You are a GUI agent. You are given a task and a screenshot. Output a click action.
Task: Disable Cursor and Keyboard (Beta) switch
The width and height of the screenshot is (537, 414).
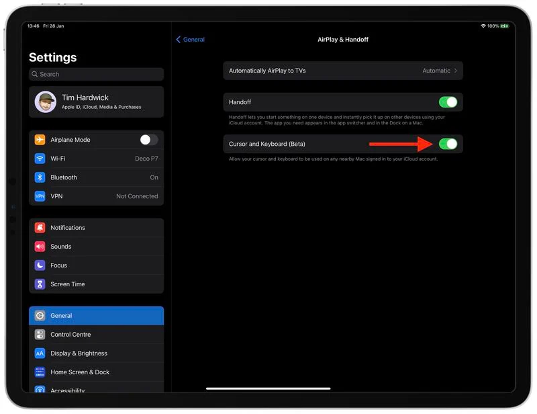(448, 144)
